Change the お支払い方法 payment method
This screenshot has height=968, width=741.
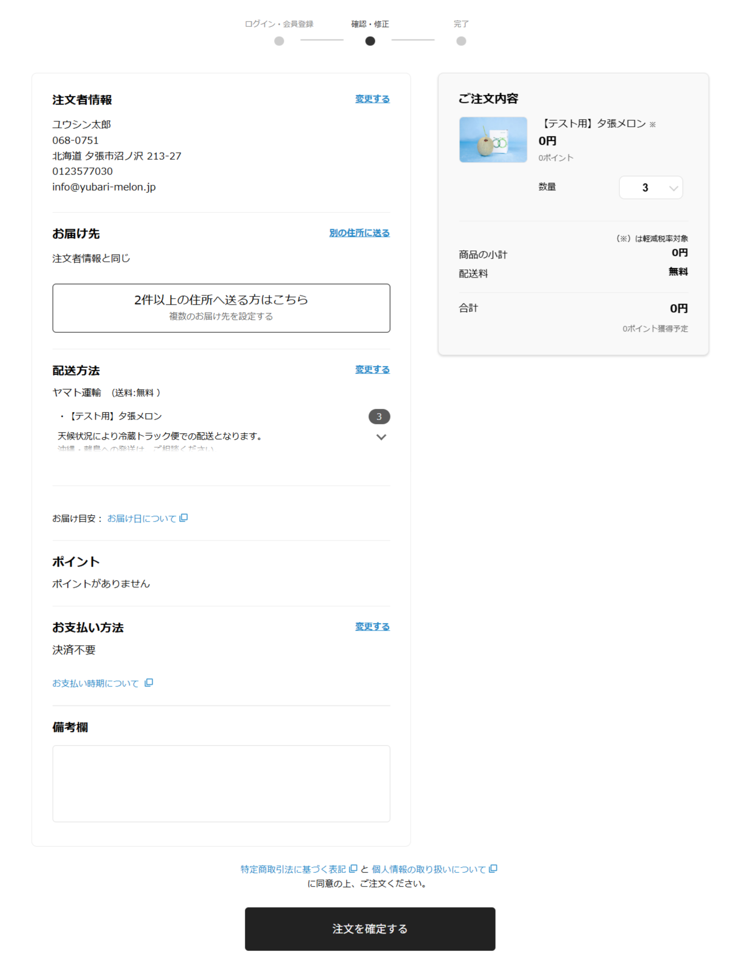click(x=372, y=626)
